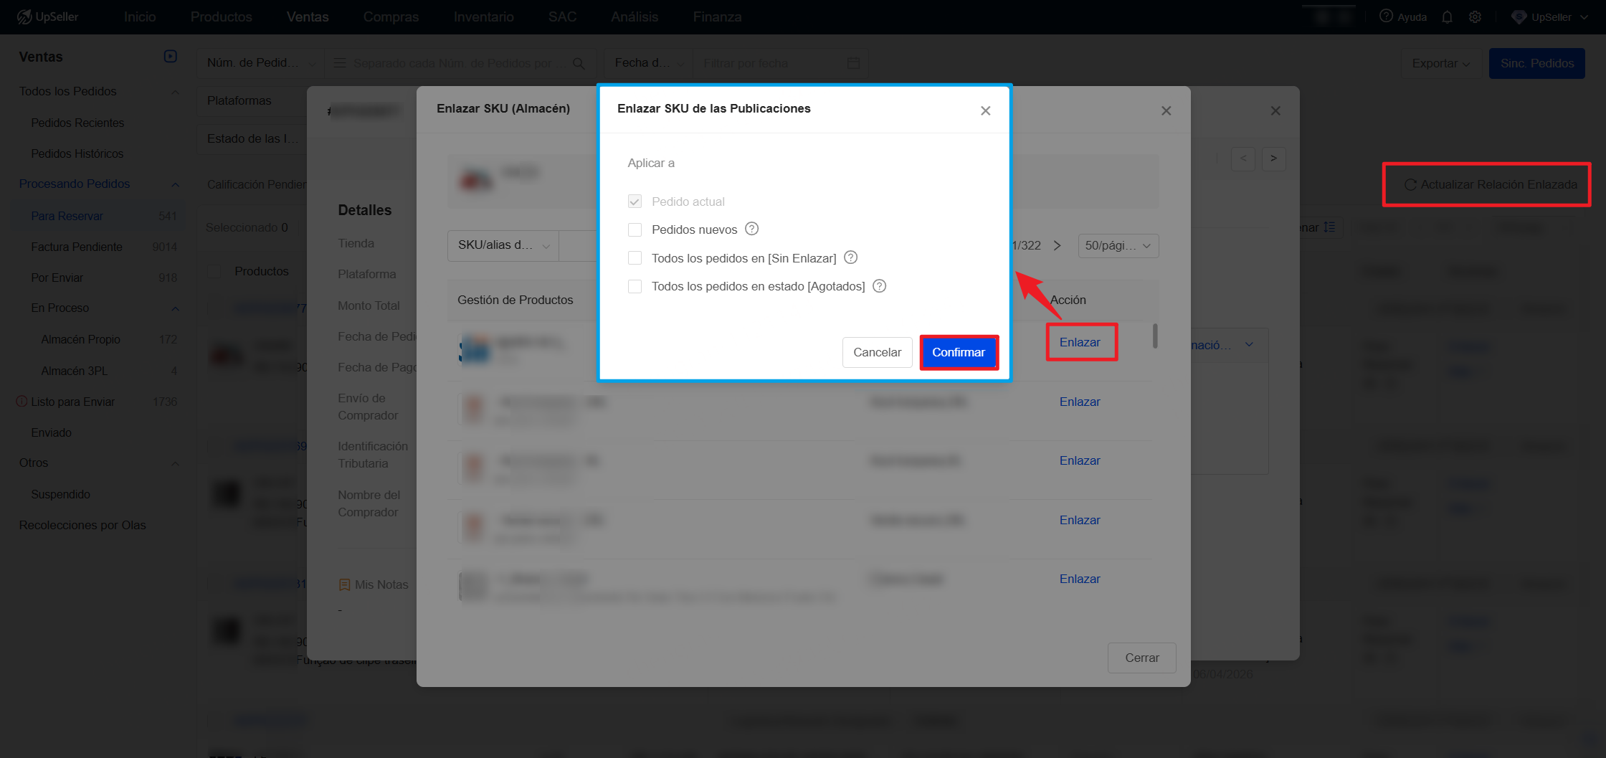Click help icon beside Sin Enlazar option
The width and height of the screenshot is (1606, 758).
(851, 258)
